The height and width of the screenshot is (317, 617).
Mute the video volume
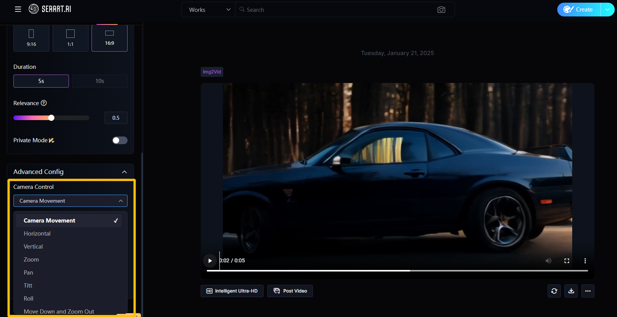tap(548, 261)
